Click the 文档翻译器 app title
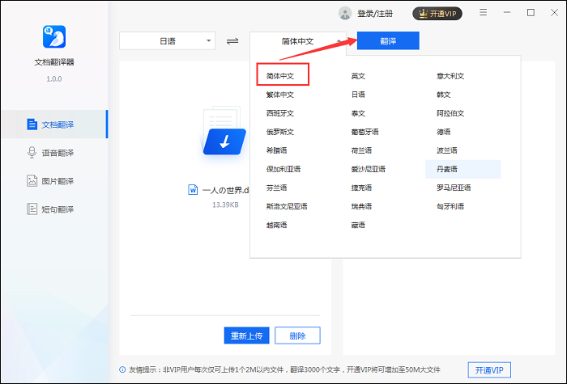567x384 pixels. [x=54, y=62]
